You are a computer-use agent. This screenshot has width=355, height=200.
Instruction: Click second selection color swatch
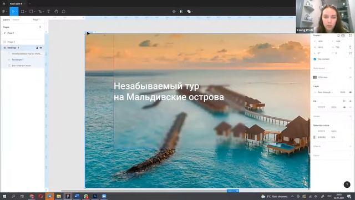point(315,137)
